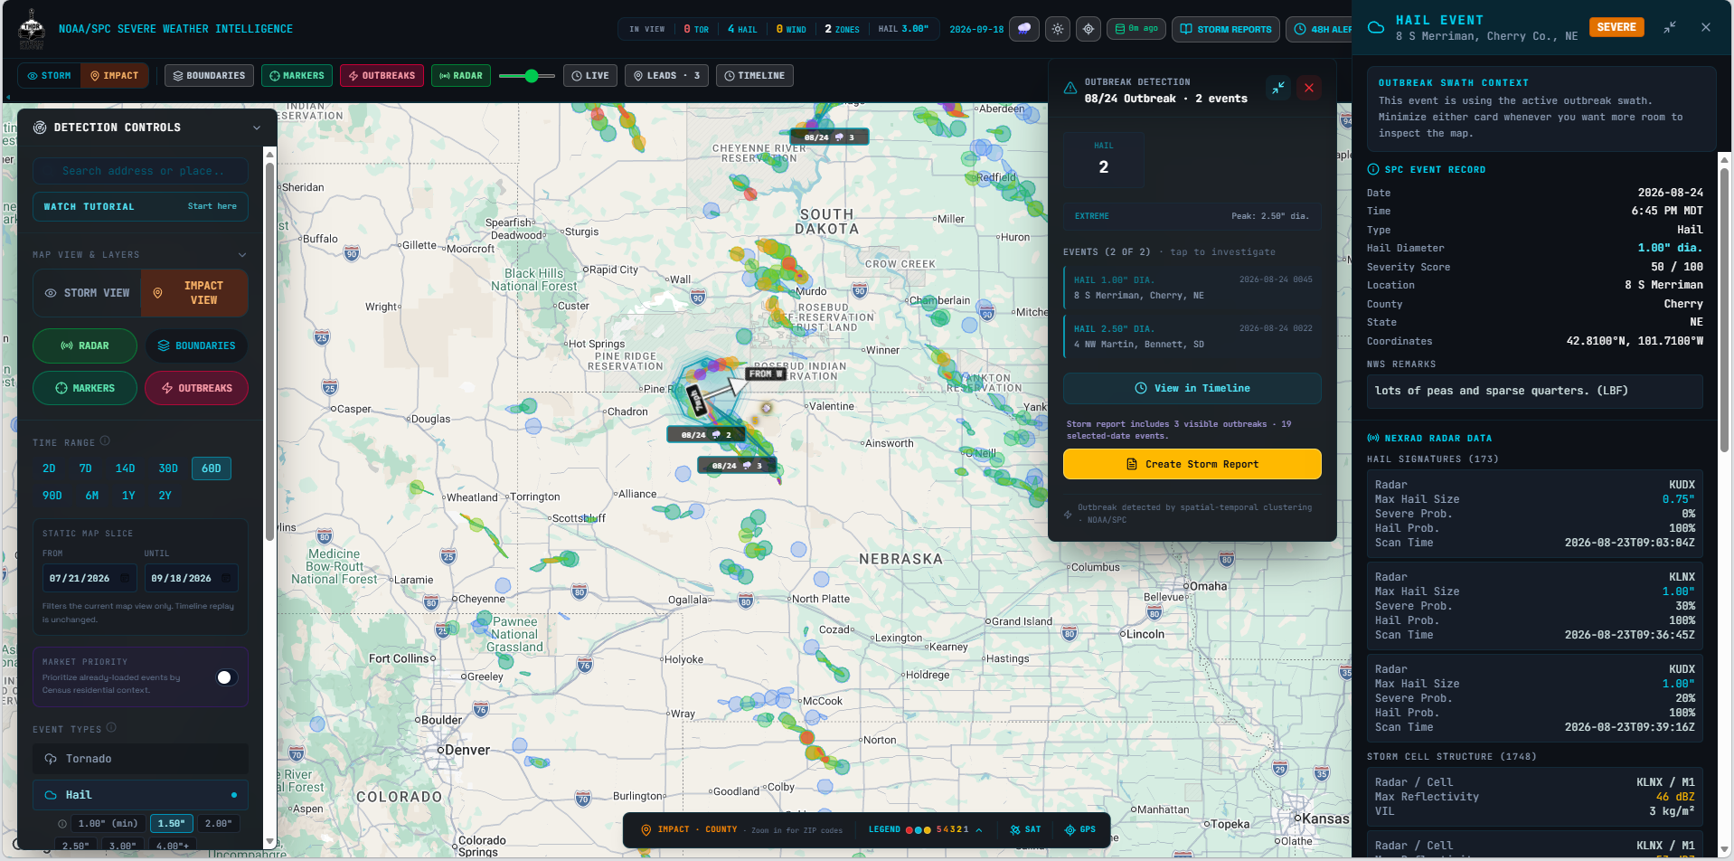Expand the Tornado event type row

point(140,759)
